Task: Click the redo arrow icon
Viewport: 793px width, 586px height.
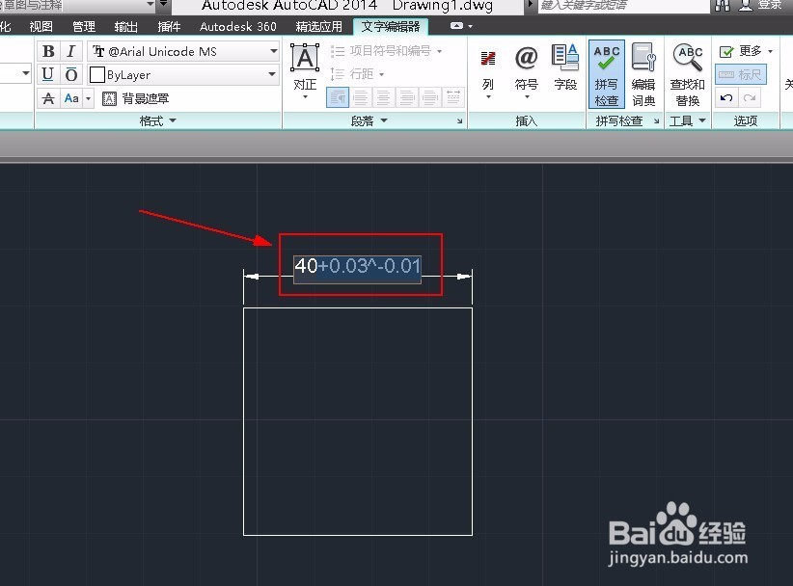Action: tap(750, 98)
